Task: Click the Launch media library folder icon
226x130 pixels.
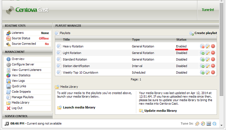Action: (59, 107)
